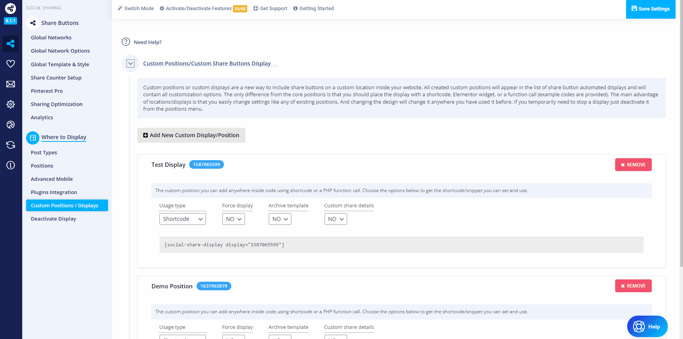Open the info circle icon in sidebar
683x339 pixels.
tap(11, 165)
